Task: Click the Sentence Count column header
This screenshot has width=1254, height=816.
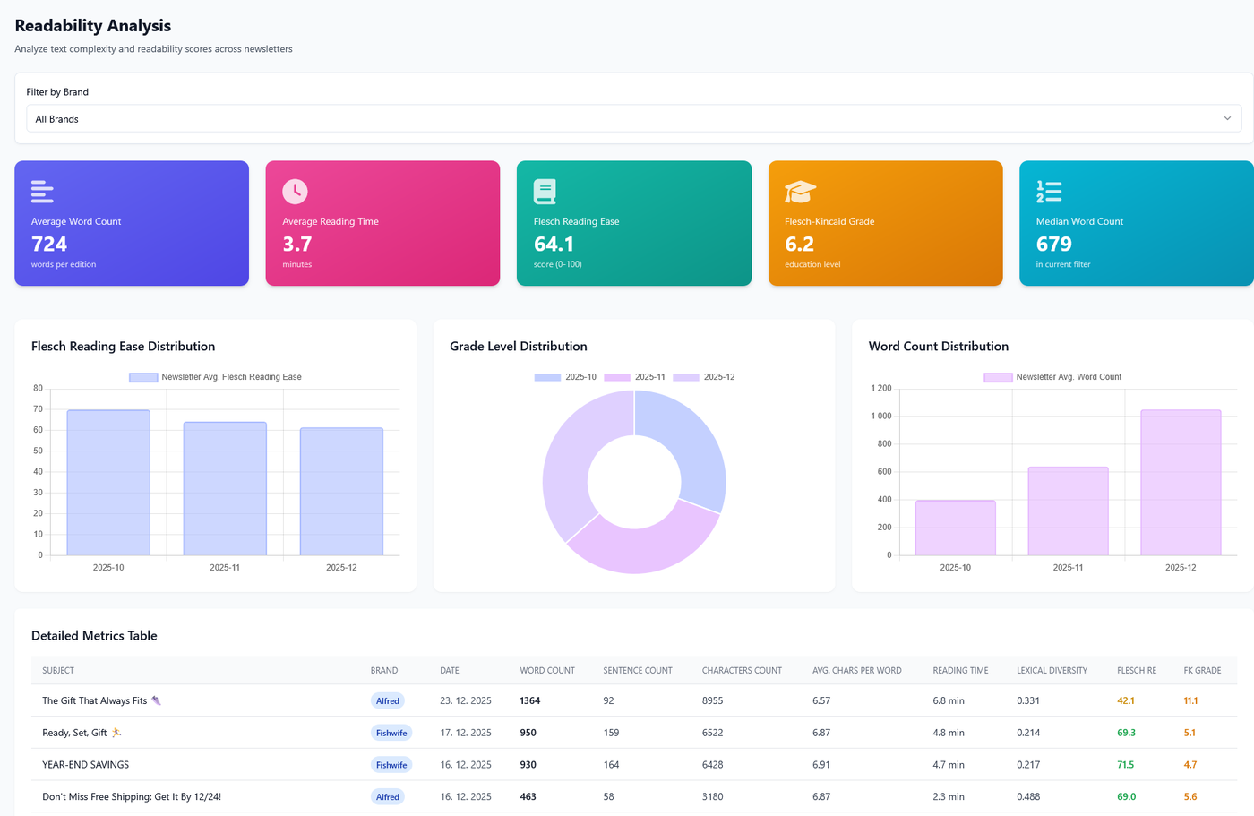Action: click(638, 671)
